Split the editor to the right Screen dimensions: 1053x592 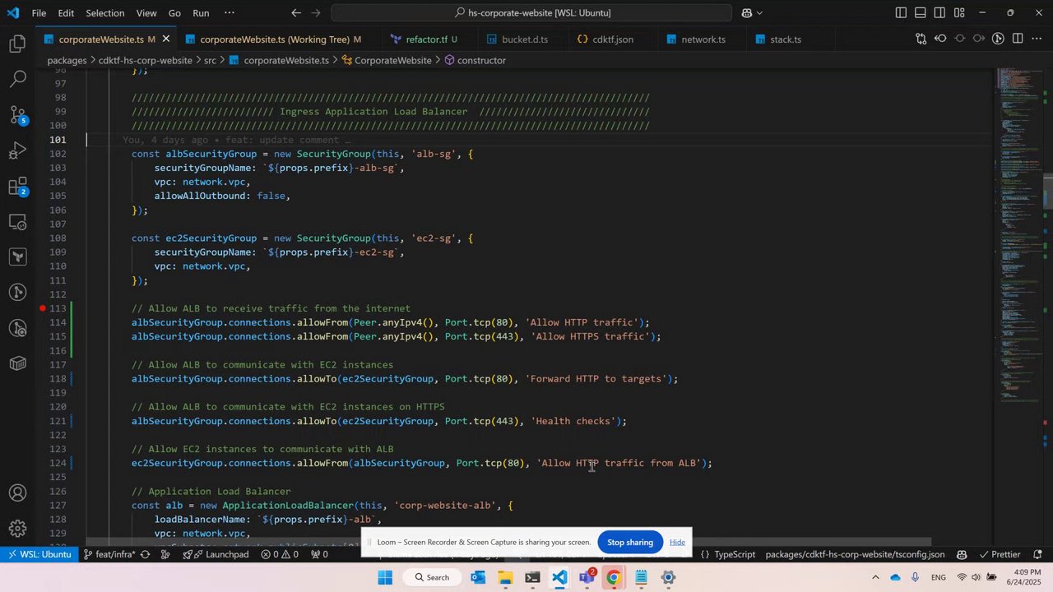click(x=1018, y=39)
